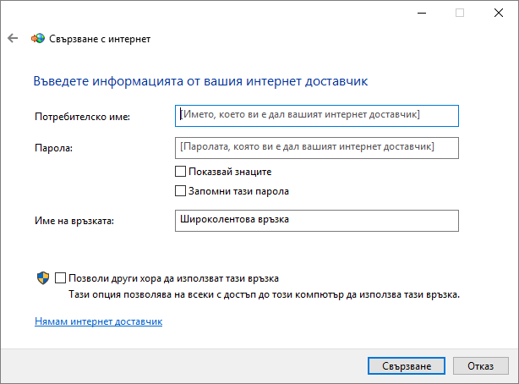Click the UAC shield icon

[43, 278]
